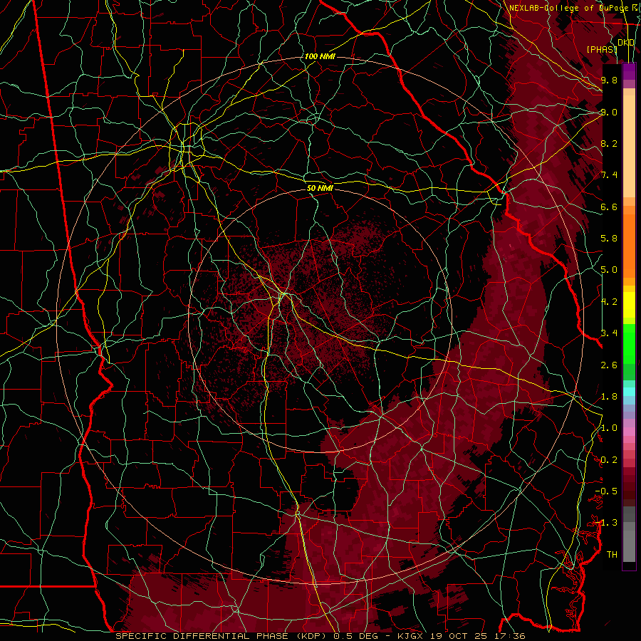Click the 100 NMI range ring label
641x641 pixels.
320,56
